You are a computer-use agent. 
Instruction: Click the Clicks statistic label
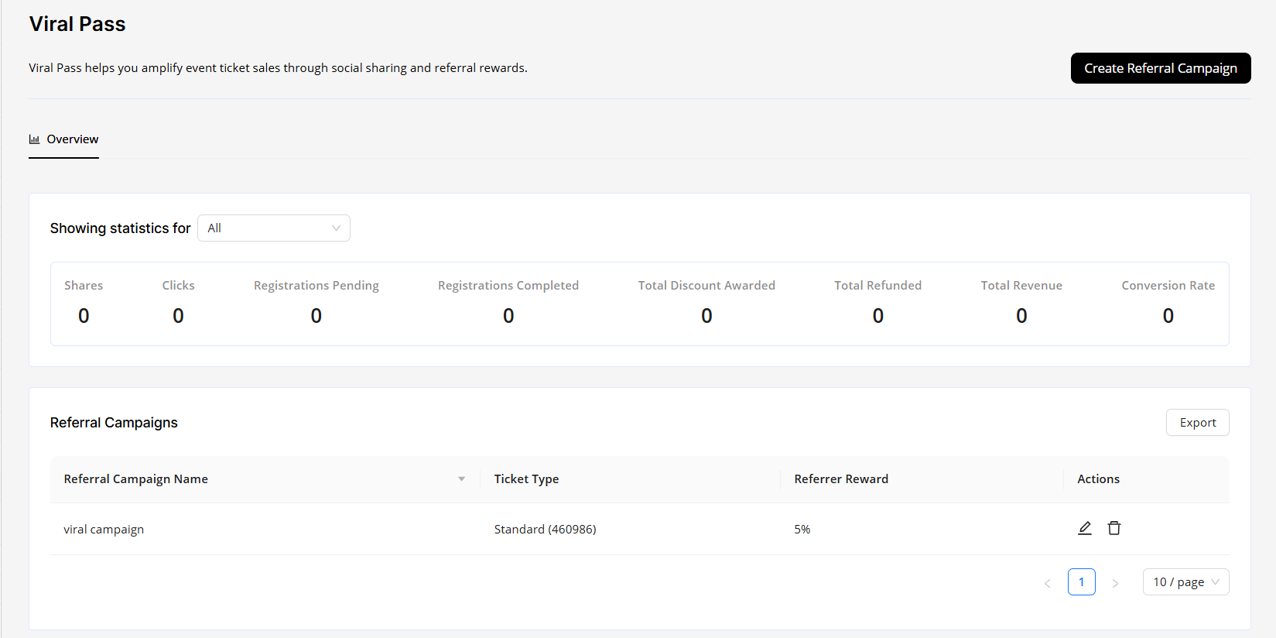pos(178,286)
